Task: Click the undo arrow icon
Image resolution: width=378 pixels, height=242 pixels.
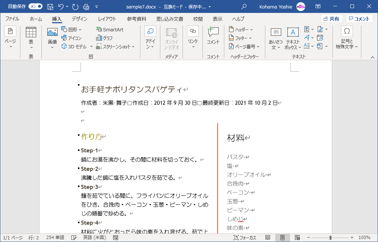Action: point(61,7)
